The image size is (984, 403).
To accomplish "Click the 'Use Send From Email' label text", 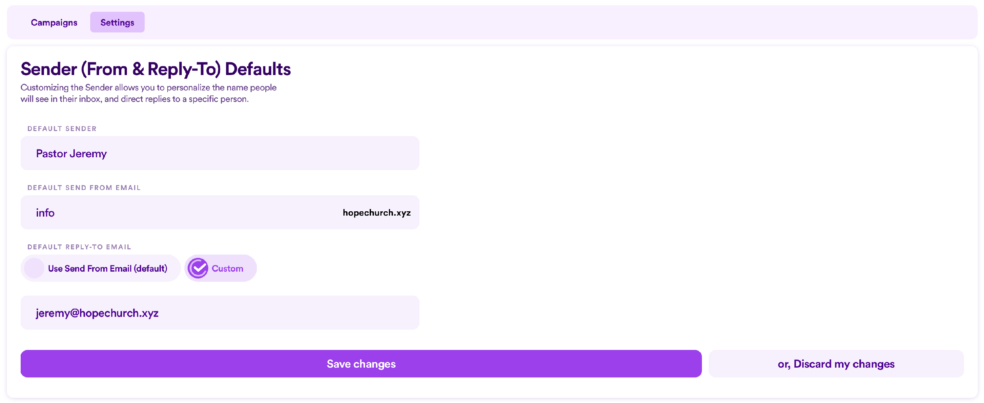I will click(x=108, y=269).
